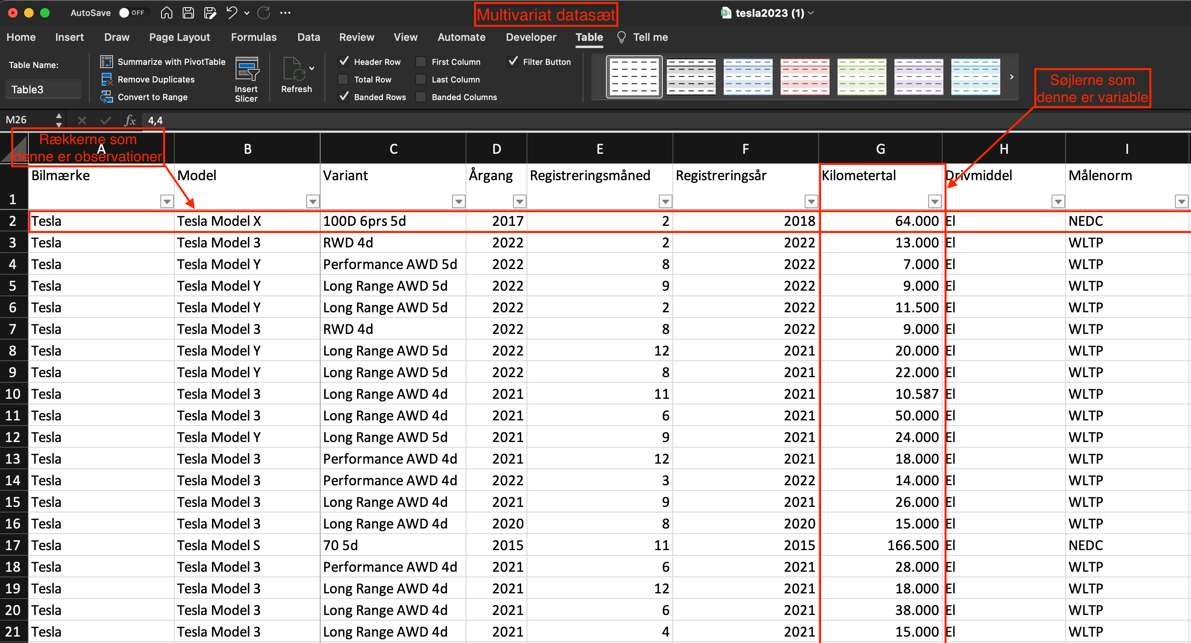
Task: Click the Refresh table icon
Action: [297, 75]
